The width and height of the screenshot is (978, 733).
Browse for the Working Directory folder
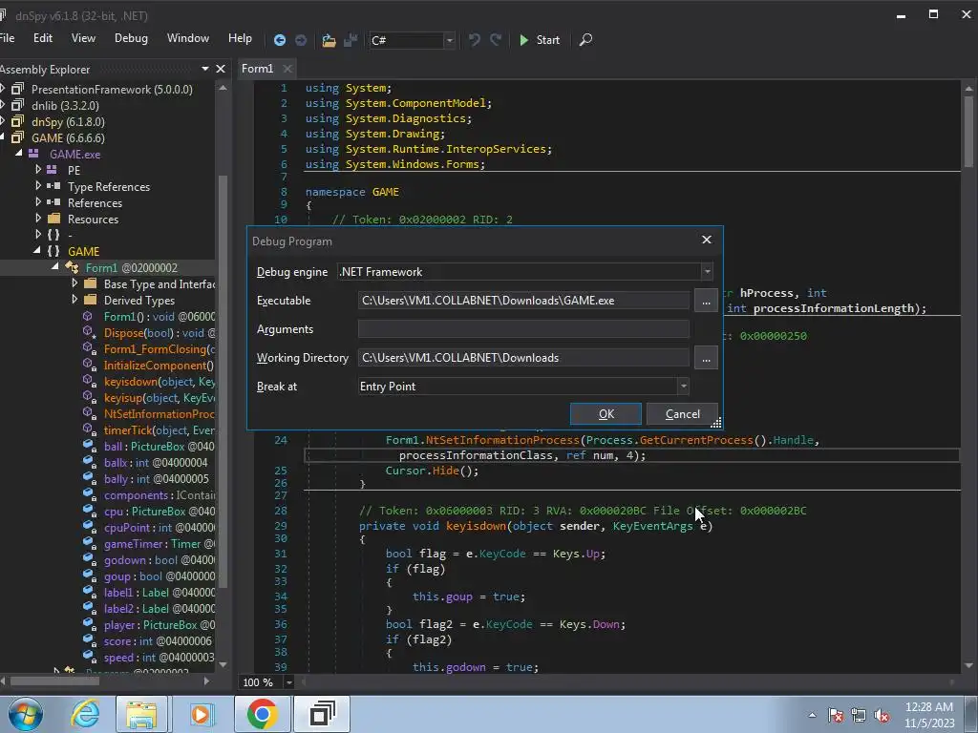(x=706, y=358)
